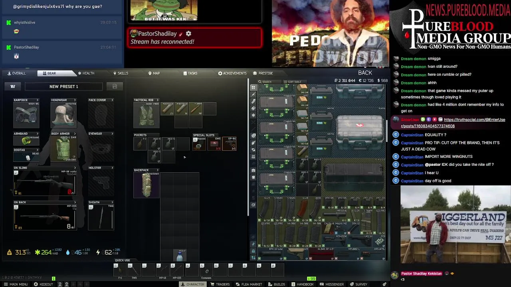Viewport: 511px width, 287px height.
Task: Toggle the asterisk medical stash tab
Action: [x=253, y=115]
